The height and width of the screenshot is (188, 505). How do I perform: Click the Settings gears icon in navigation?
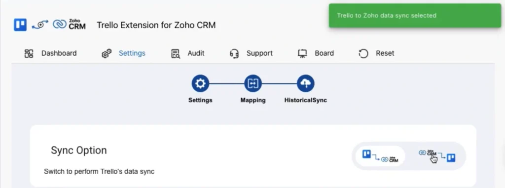coord(107,53)
